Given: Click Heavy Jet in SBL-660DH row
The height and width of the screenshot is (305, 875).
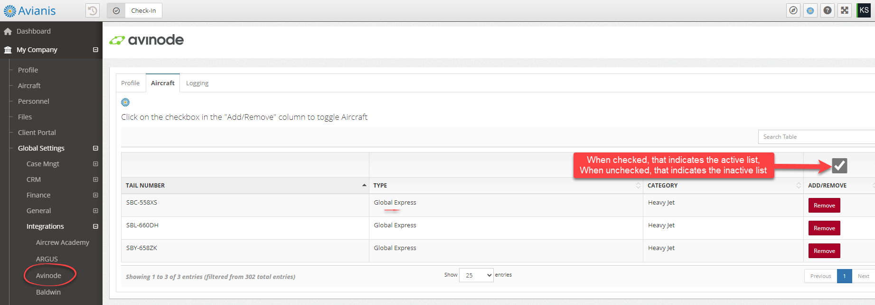Looking at the screenshot, I should [661, 225].
